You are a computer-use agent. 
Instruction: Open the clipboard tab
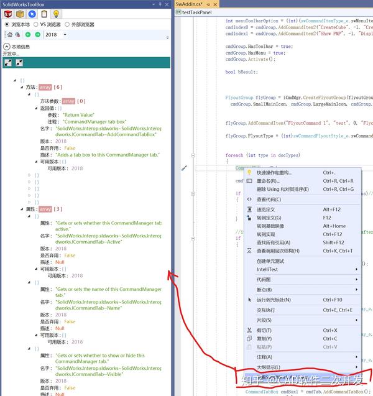tap(44, 14)
